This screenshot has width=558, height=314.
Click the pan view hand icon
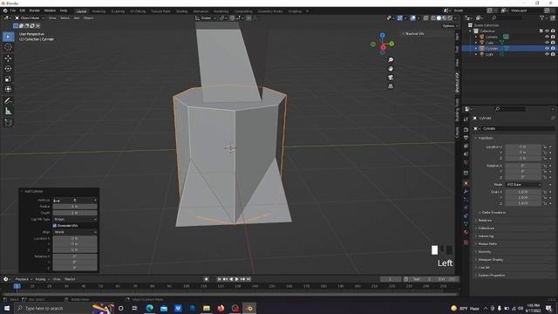pos(391,69)
